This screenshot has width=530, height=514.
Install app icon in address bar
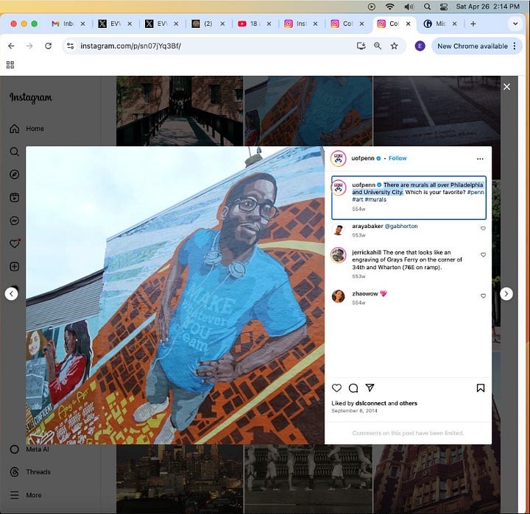coord(361,46)
